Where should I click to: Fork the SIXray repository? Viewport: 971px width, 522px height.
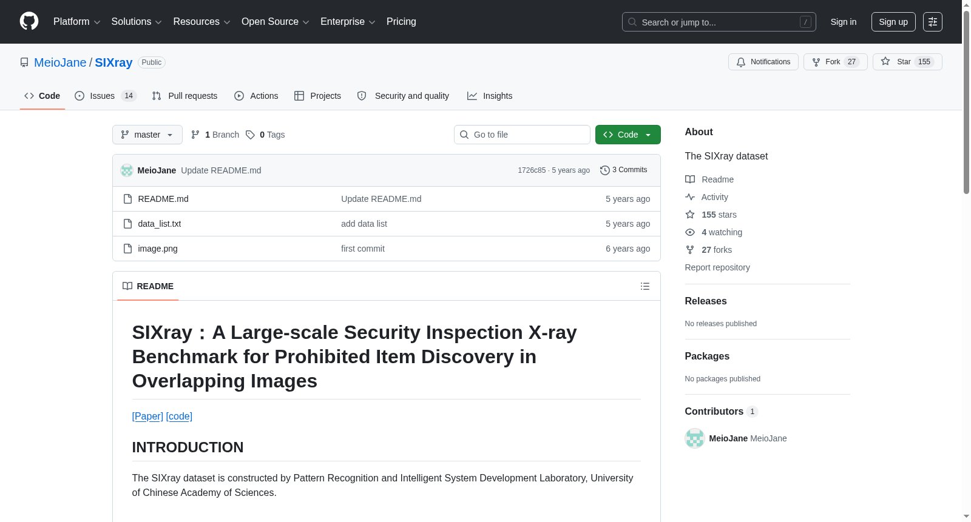point(836,62)
